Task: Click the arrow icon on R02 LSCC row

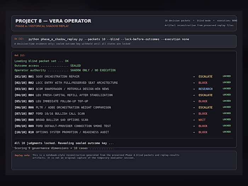Action: click(x=194, y=83)
